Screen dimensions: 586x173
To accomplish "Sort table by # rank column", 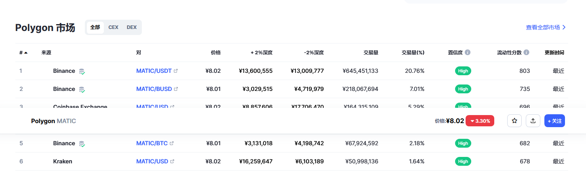I will click(x=23, y=53).
